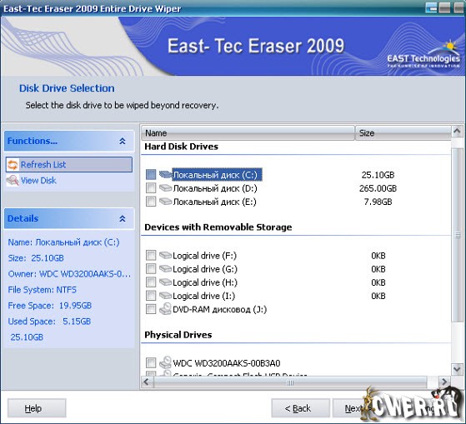The width and height of the screenshot is (466, 424).
Task: Sort by the Name column header
Action: click(x=248, y=132)
